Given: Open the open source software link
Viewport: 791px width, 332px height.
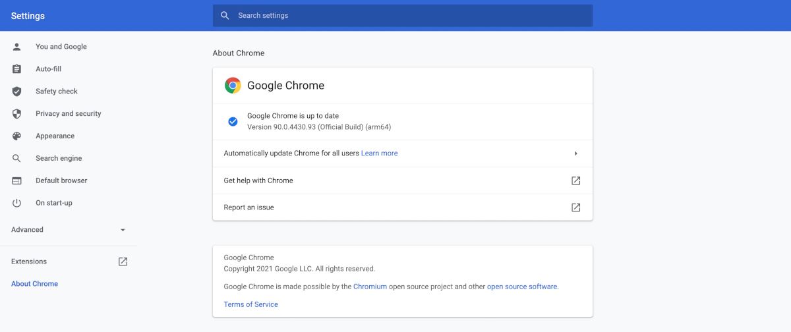Looking at the screenshot, I should click(522, 287).
